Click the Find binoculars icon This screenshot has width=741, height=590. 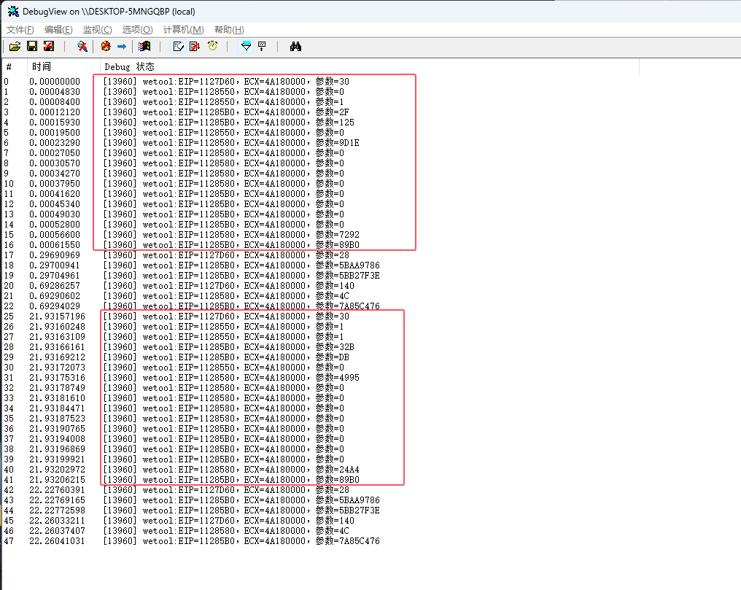coord(296,46)
